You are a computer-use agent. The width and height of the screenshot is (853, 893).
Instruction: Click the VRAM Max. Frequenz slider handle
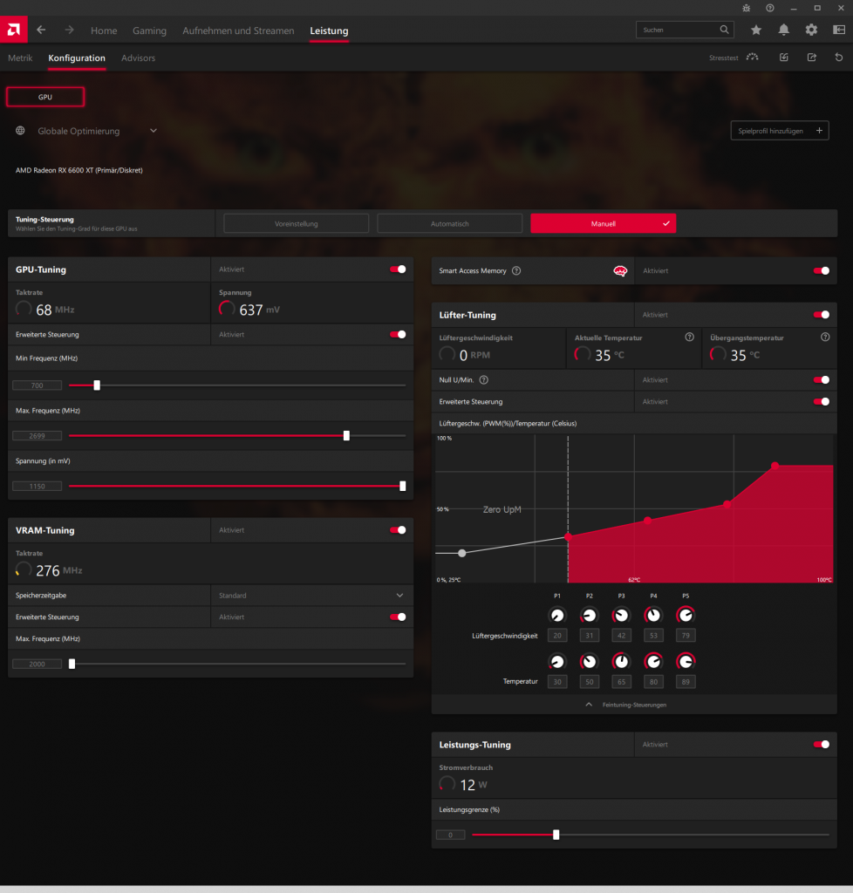[72, 664]
